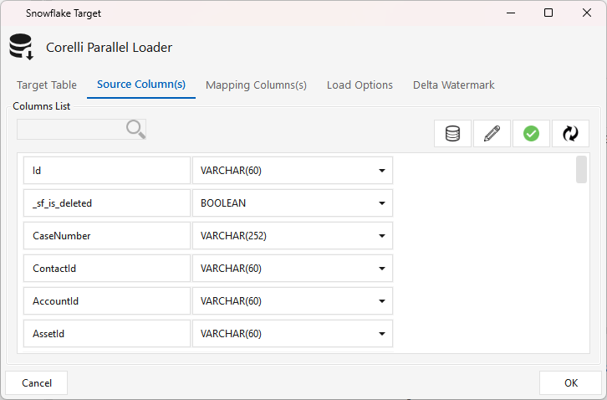Click the _sf_is_deleted column name field

pyautogui.click(x=107, y=203)
